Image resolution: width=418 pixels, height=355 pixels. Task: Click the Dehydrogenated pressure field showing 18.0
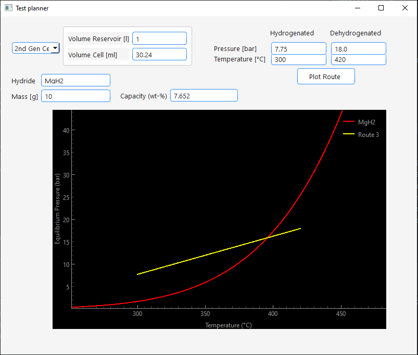point(358,48)
